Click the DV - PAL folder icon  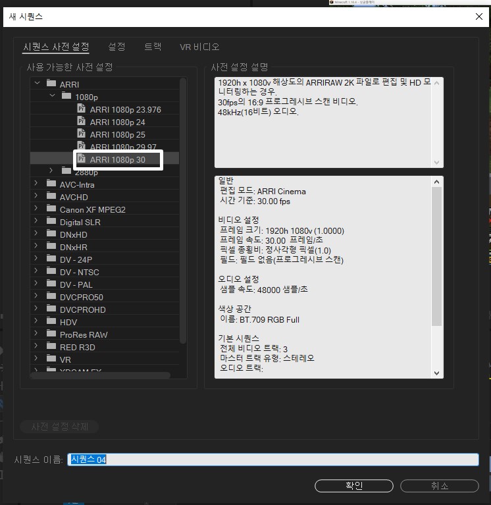tap(51, 284)
